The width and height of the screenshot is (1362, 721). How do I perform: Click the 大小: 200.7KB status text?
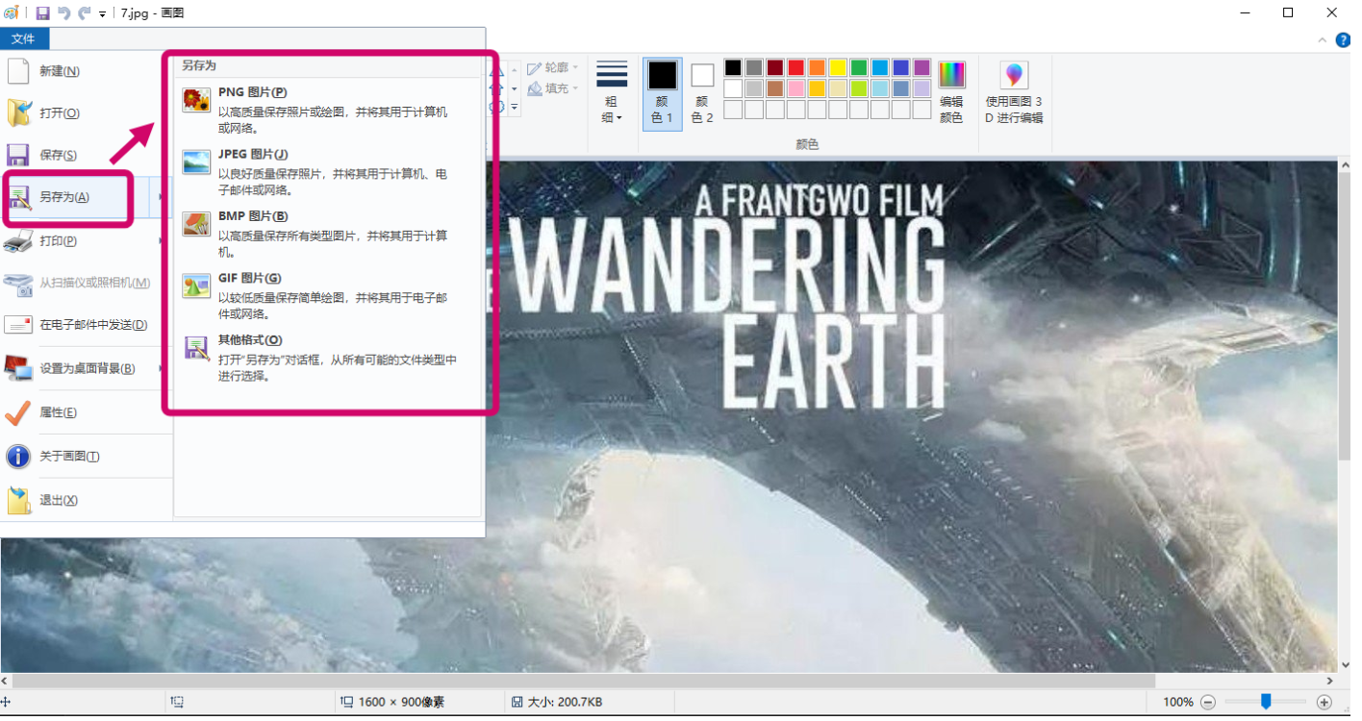[x=564, y=703]
